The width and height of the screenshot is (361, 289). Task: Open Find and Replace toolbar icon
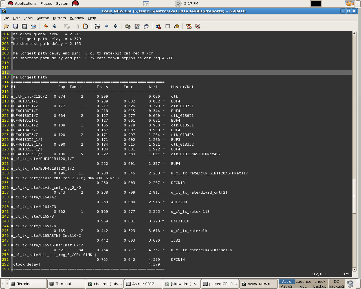(98, 26)
